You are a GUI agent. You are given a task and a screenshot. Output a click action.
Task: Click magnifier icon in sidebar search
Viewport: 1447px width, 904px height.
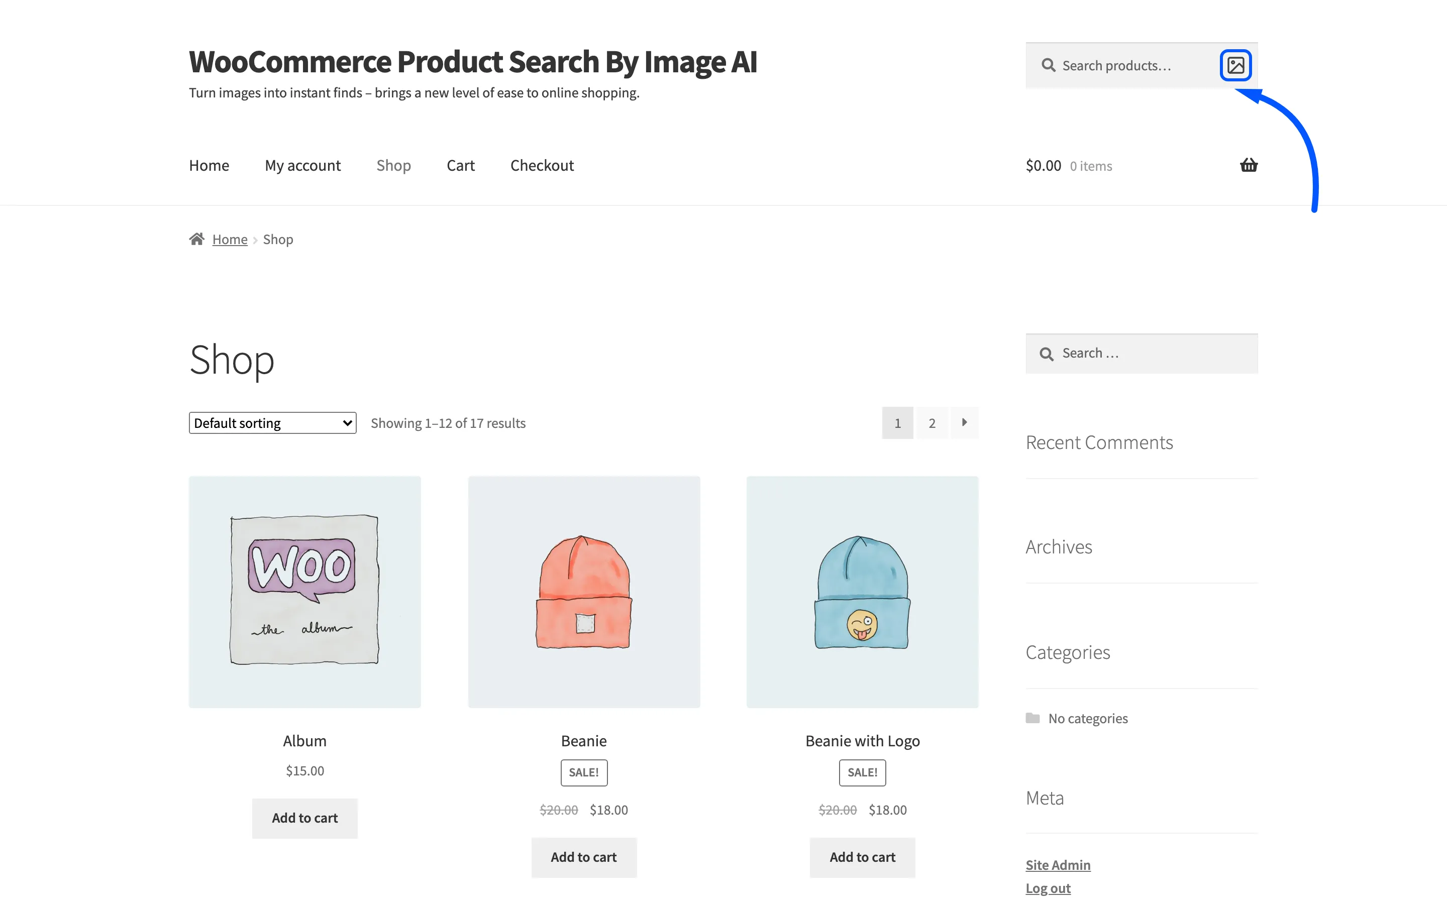[1047, 354]
